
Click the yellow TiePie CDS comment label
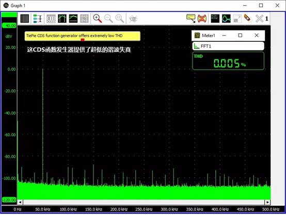point(83,36)
